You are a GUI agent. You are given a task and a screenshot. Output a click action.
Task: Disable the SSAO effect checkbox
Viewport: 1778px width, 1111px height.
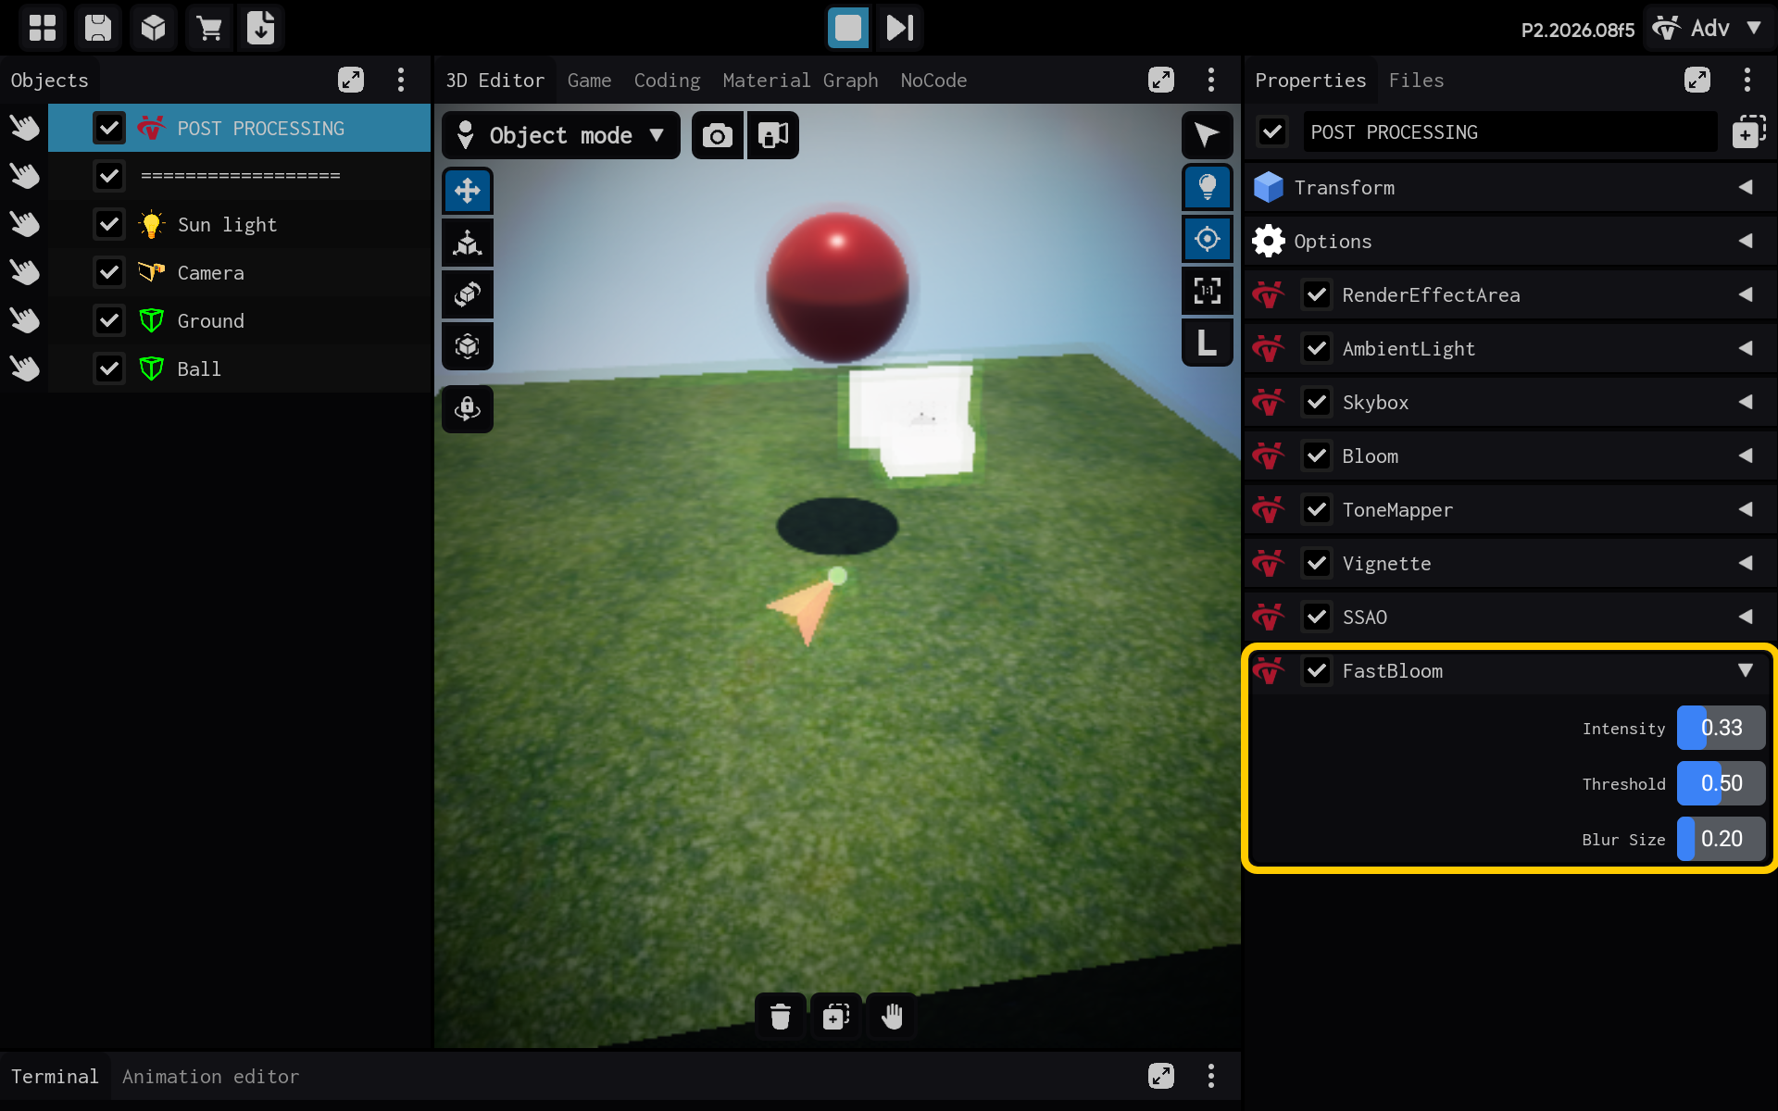(x=1317, y=617)
